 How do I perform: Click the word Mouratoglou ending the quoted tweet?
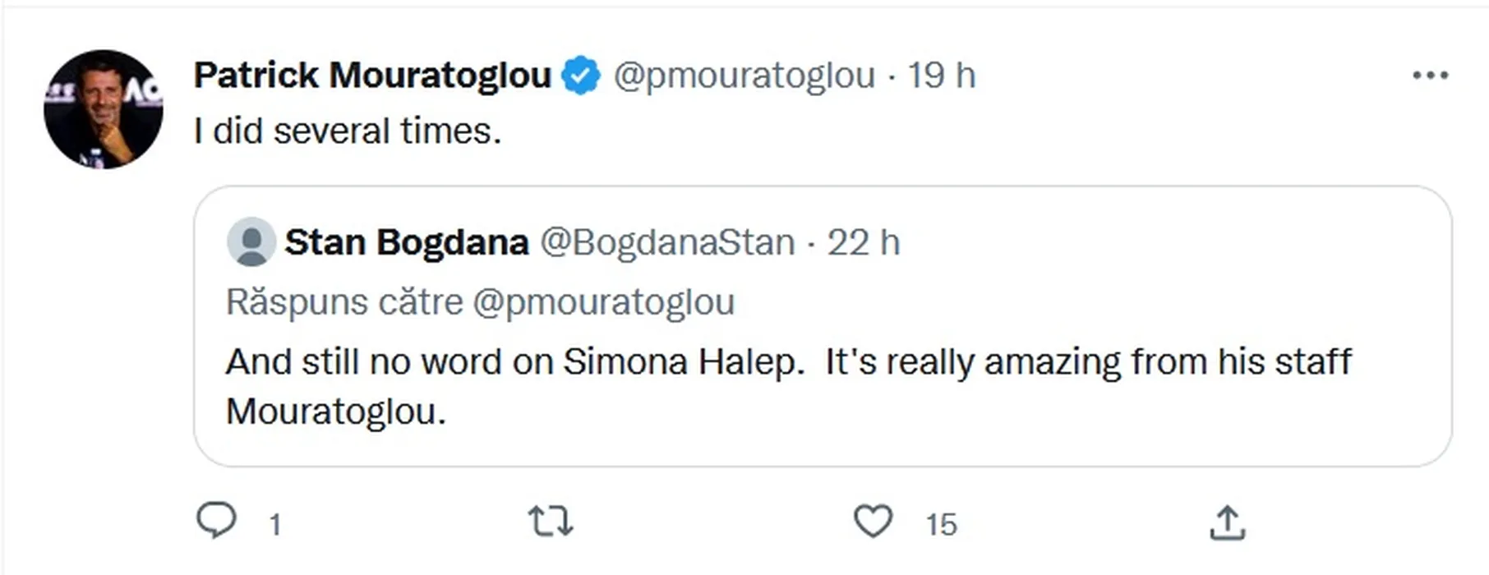coord(335,412)
